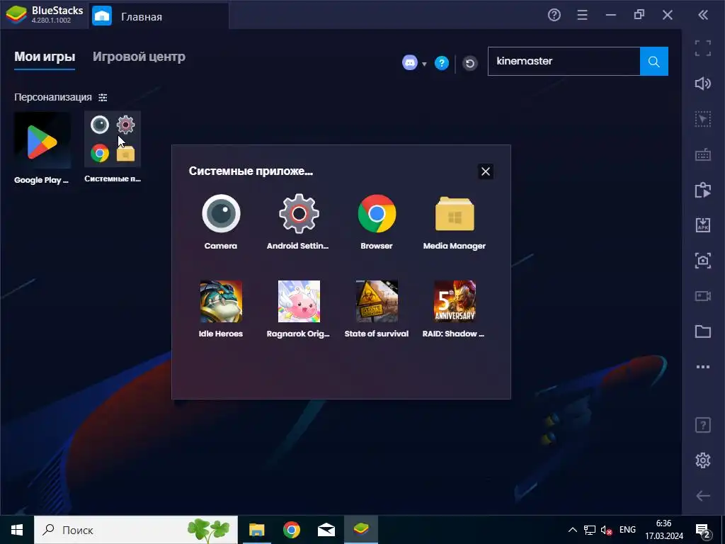Screen dimensions: 725x544
Task: Click the kinemaster search field
Action: (564, 61)
